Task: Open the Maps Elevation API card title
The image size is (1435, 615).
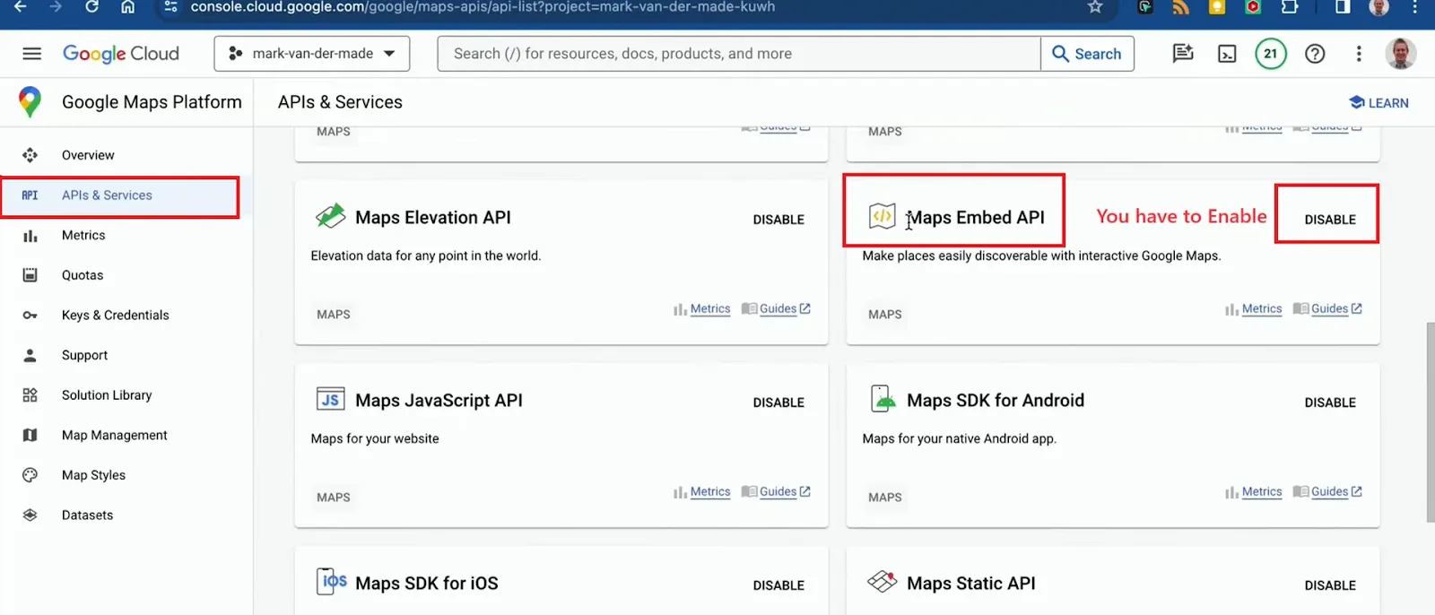Action: [x=433, y=218]
